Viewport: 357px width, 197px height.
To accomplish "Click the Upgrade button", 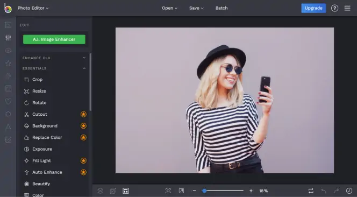I will click(313, 8).
